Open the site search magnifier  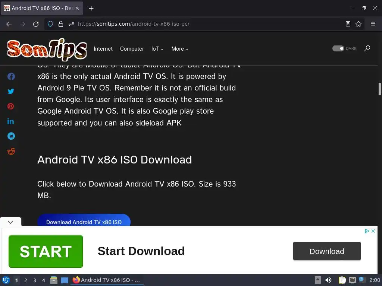(x=367, y=48)
